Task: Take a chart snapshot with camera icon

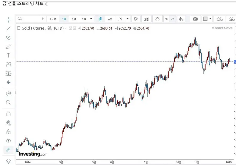Action: [195, 19]
